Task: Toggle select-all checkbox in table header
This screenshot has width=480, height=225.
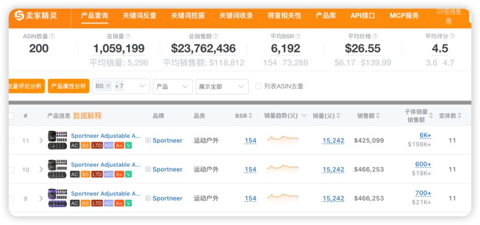Action: tap(11, 116)
